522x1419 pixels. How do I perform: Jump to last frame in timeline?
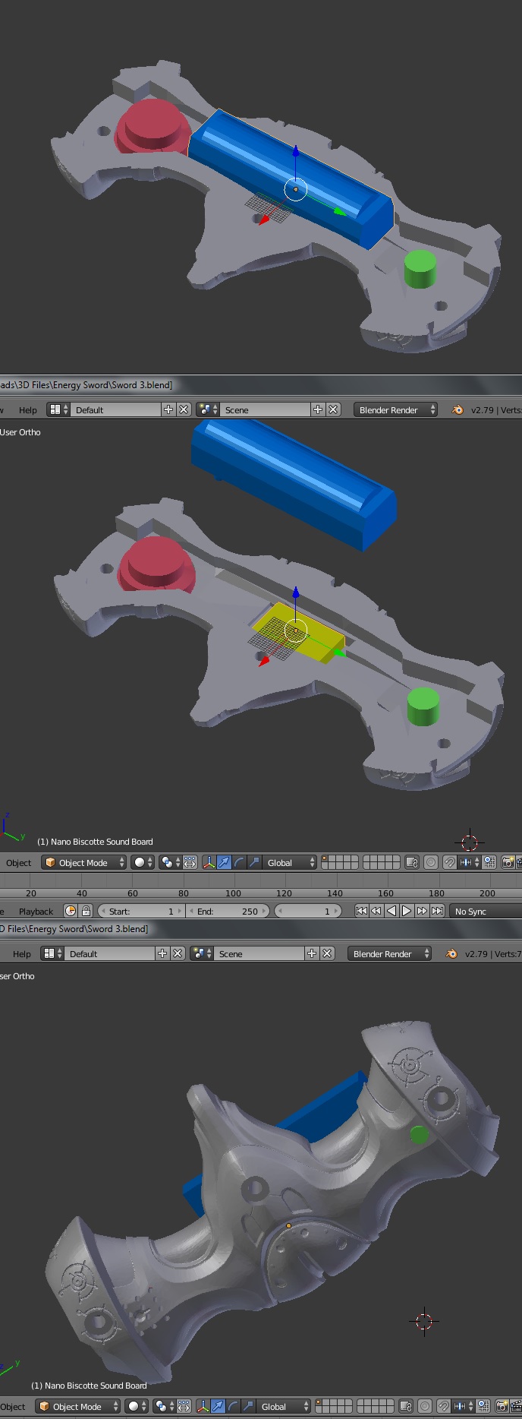pyautogui.click(x=437, y=911)
